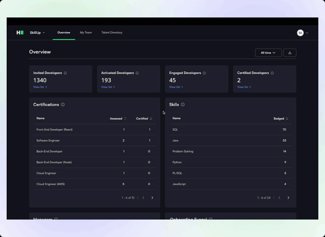Go to next Skills page

[x=288, y=197]
